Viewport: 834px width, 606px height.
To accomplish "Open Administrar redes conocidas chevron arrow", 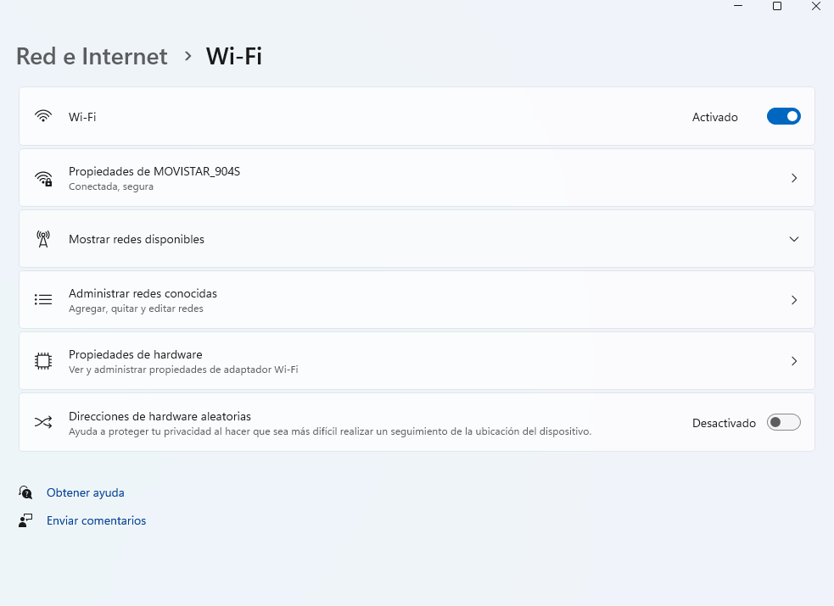I will click(x=794, y=300).
